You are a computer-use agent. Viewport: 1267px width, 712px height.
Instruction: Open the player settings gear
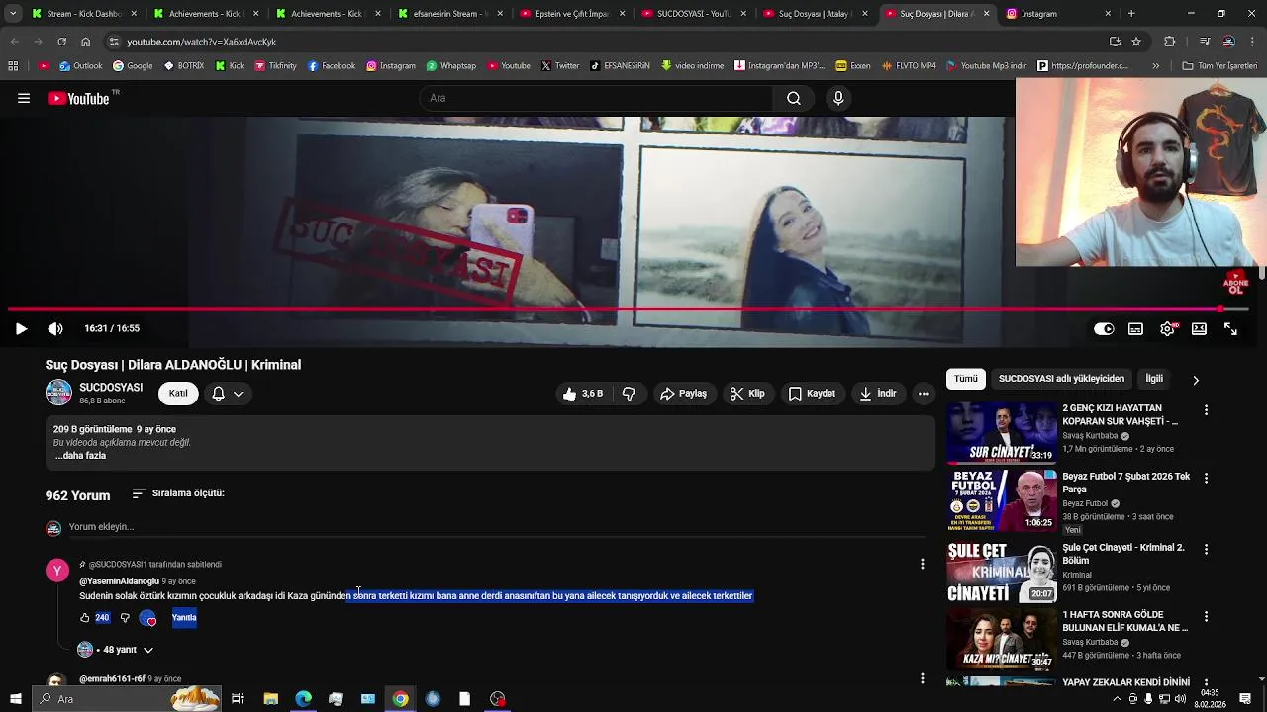(x=1167, y=329)
